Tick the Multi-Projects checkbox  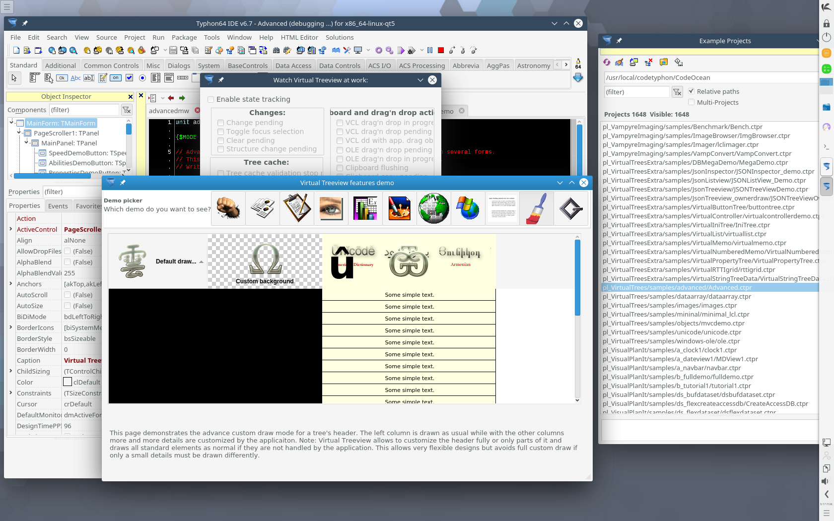691,102
